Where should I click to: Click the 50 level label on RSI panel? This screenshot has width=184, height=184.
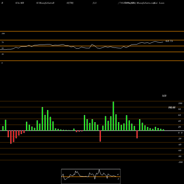tap(3, 48)
